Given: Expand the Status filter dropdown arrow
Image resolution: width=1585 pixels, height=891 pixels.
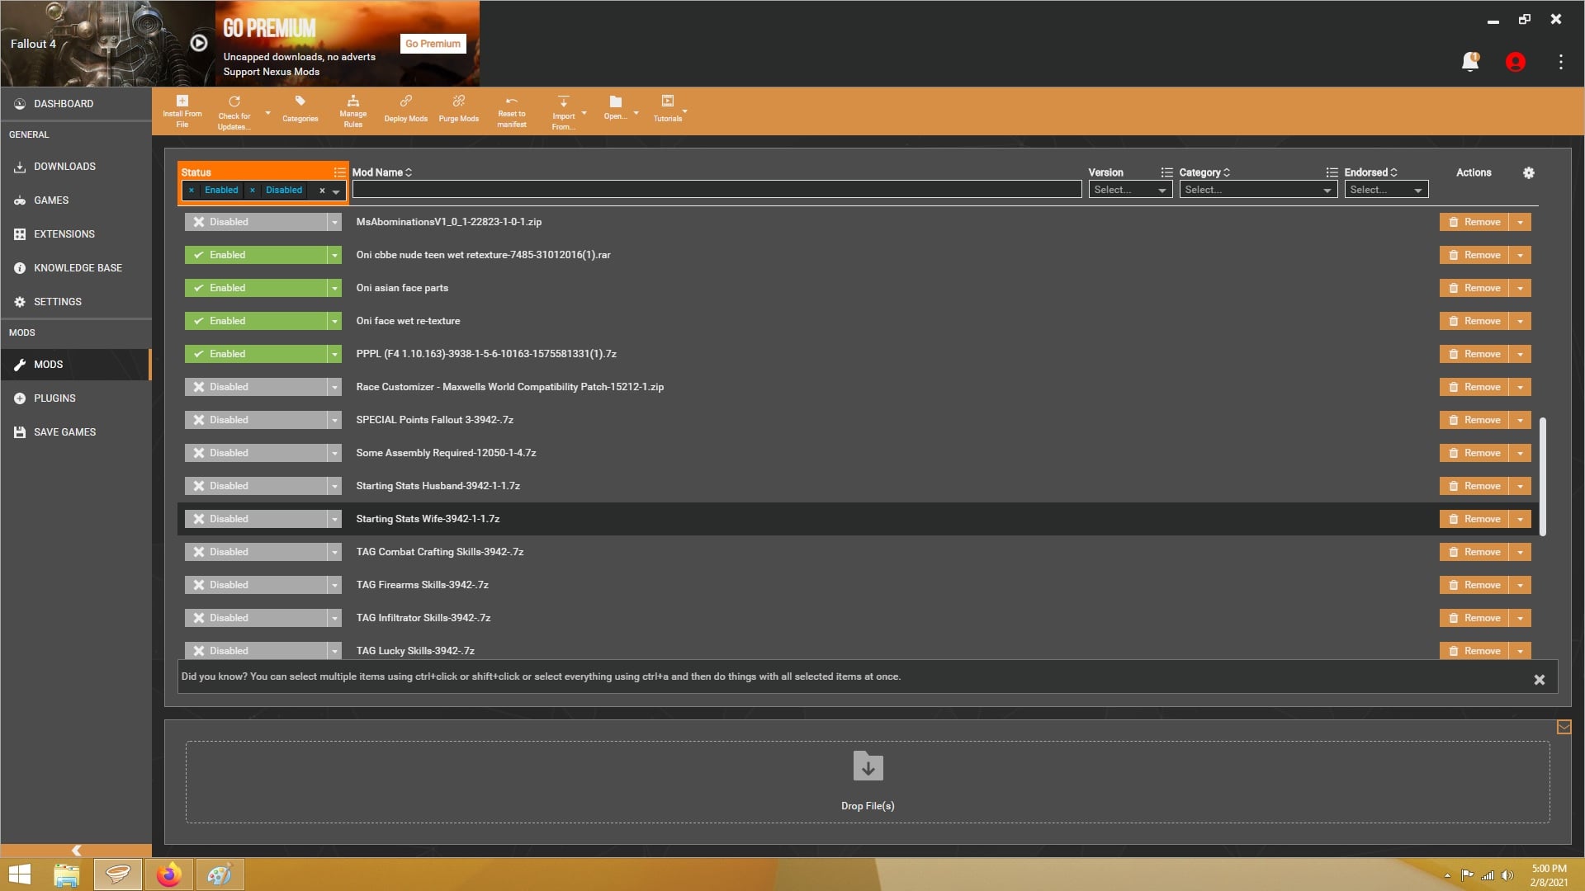Looking at the screenshot, I should coord(336,191).
